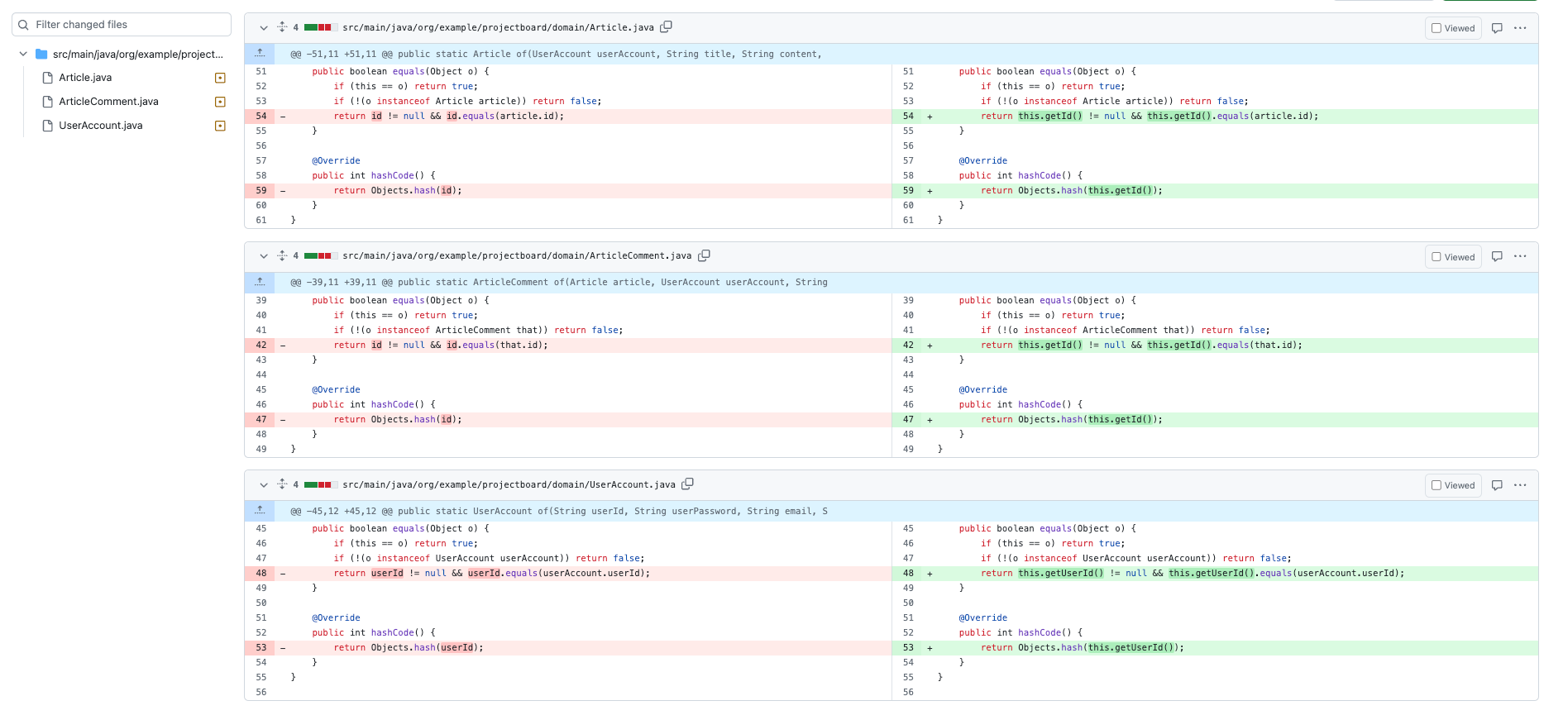Open more options for ArticleComment.java
Viewport: 1544px width, 715px height.
tap(1520, 257)
